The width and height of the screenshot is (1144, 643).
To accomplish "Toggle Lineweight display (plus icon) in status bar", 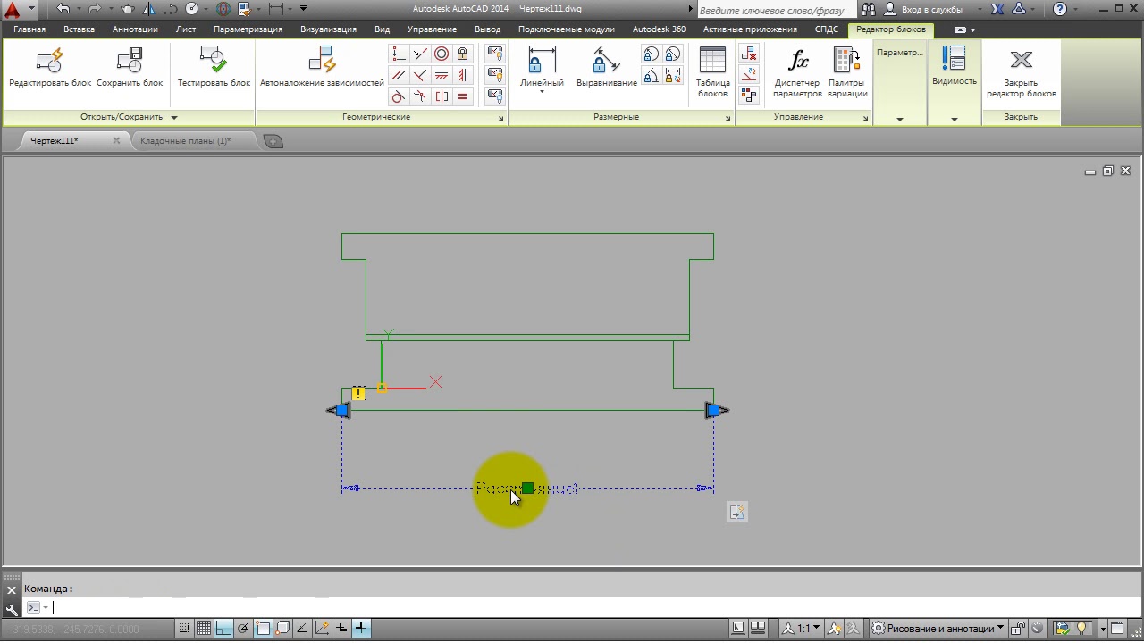I will click(361, 629).
